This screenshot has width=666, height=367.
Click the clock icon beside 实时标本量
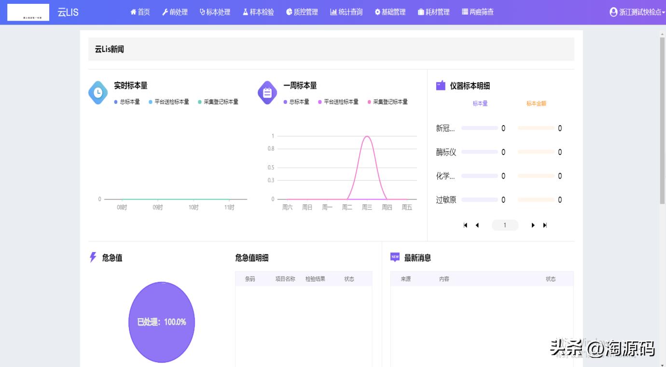(97, 92)
